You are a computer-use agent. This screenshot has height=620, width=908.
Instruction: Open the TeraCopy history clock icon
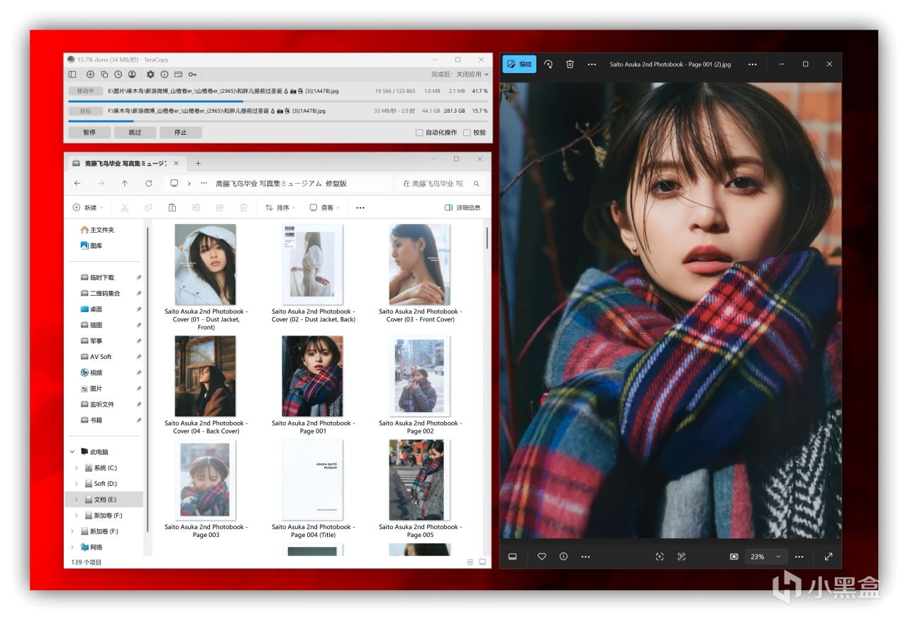pos(118,74)
